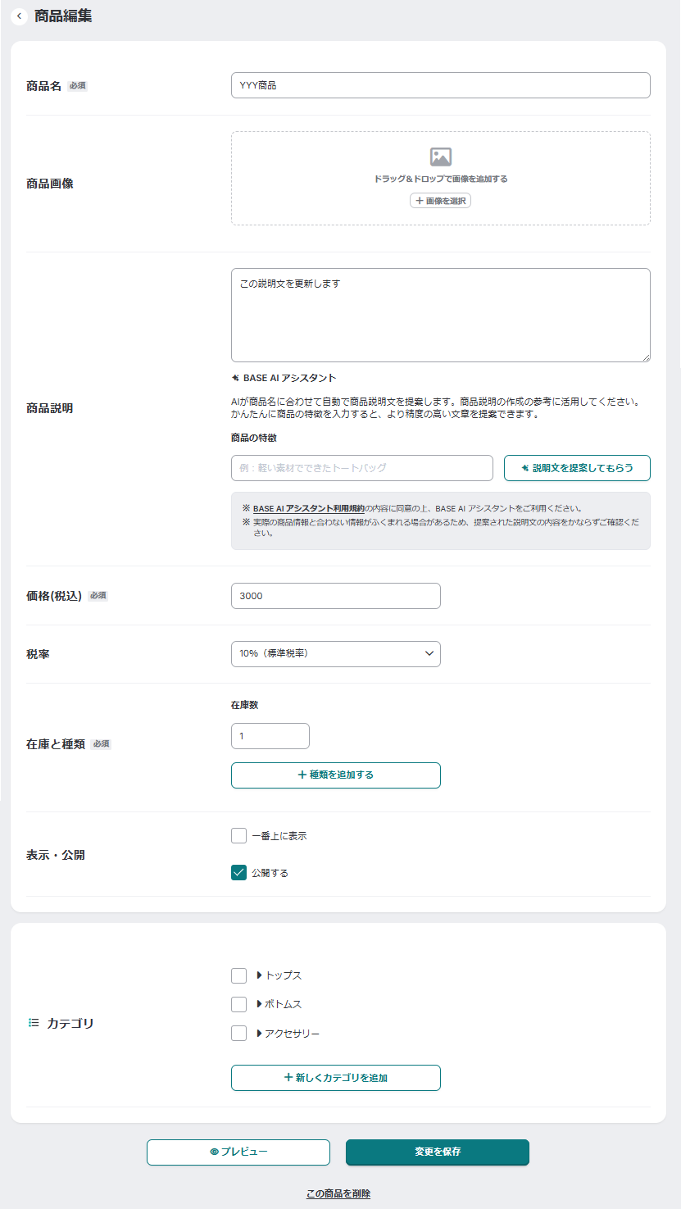Image resolution: width=681 pixels, height=1209 pixels.
Task: Expand the ボトムス category triangle
Action: tap(259, 1004)
